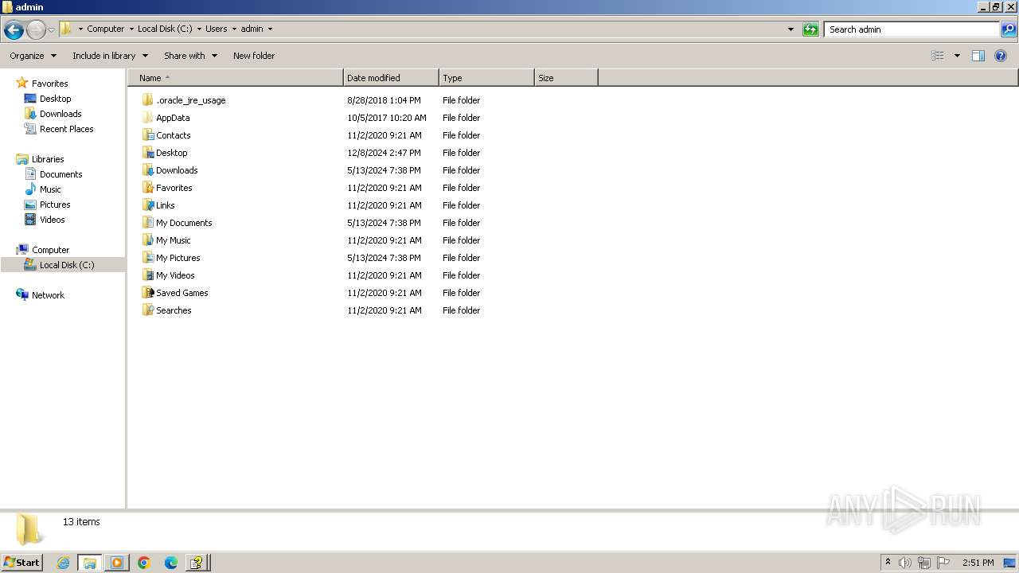Go back with the Back arrow button
Screen dimensions: 1019x573
tap(14, 29)
